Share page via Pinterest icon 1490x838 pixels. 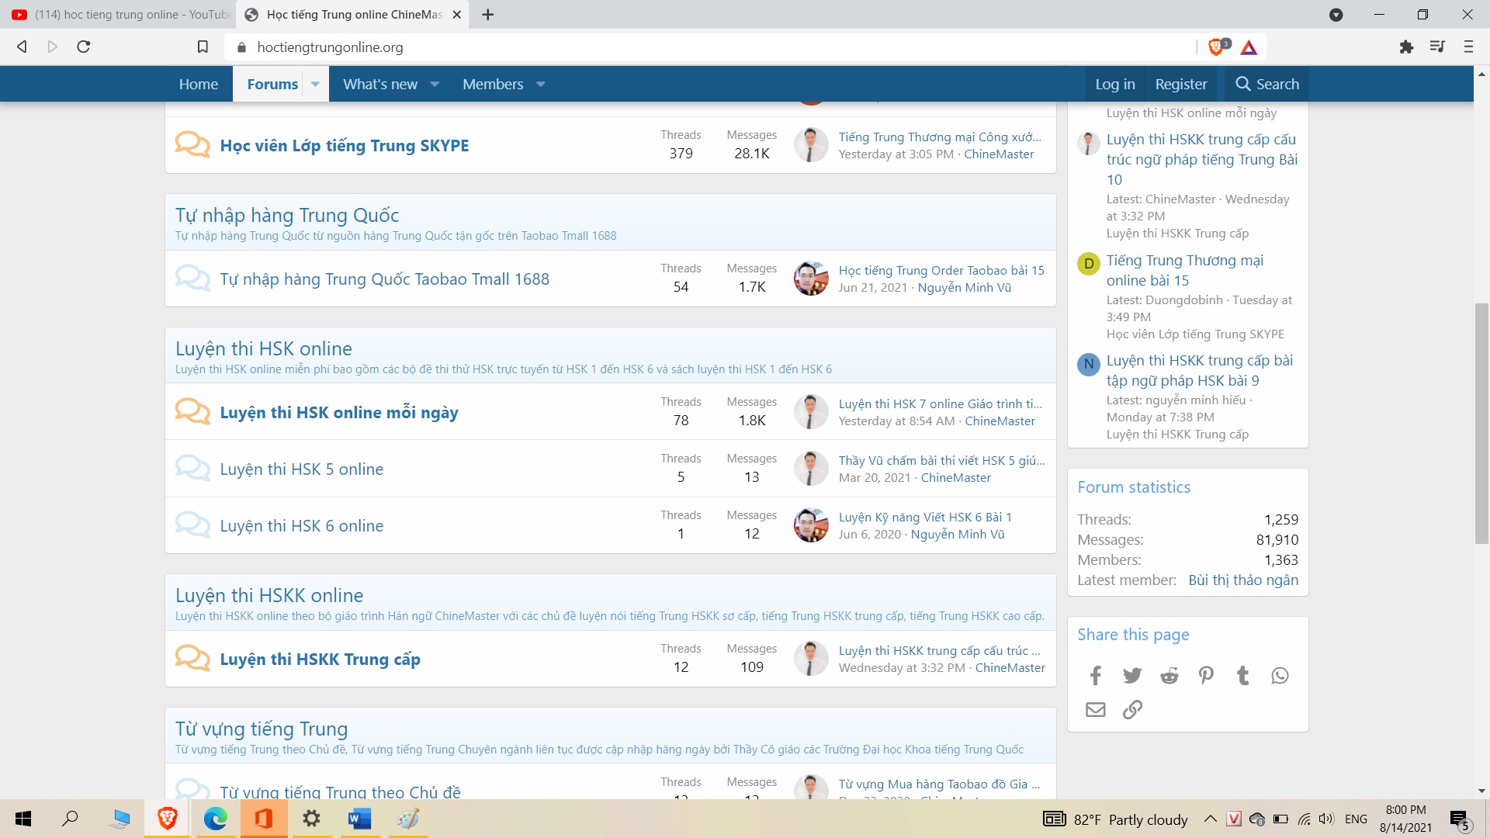1206,676
